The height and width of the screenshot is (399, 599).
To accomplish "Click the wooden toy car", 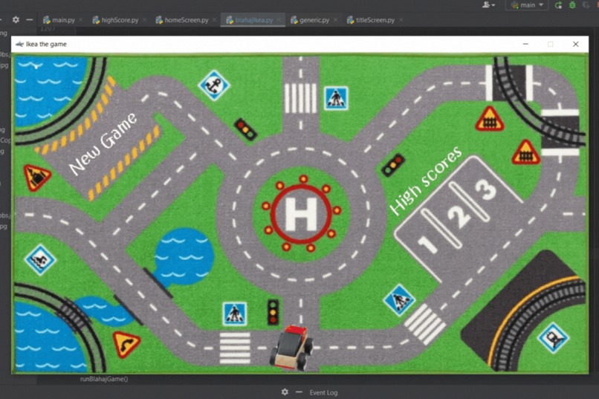I will pyautogui.click(x=291, y=348).
